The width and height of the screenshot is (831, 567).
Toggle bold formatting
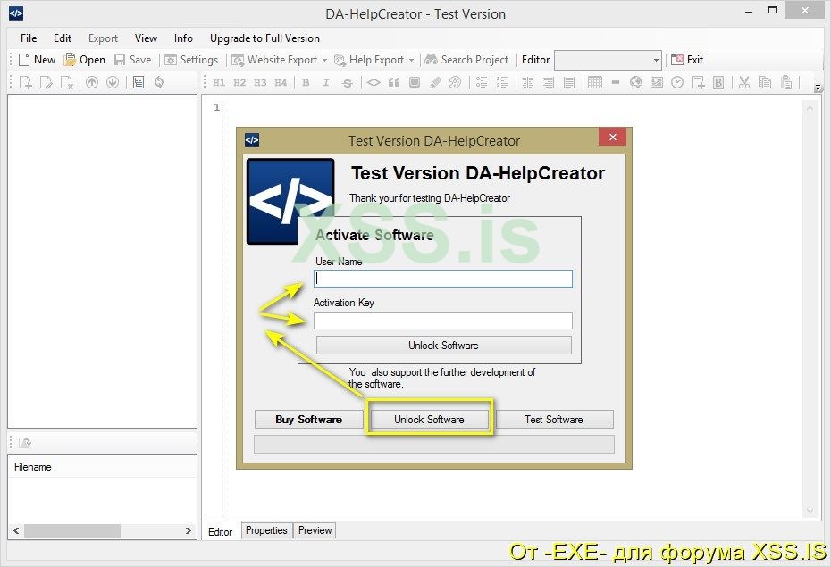pyautogui.click(x=306, y=82)
